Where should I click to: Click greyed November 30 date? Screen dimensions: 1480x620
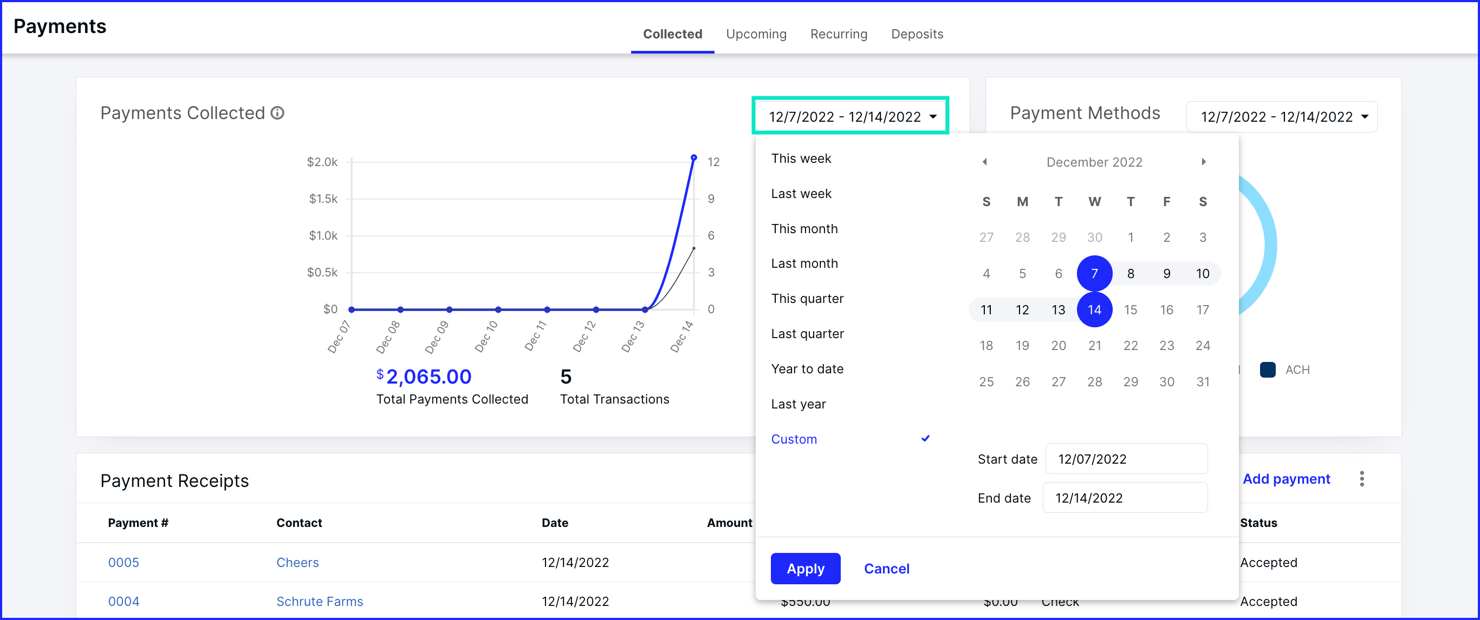[x=1094, y=238]
